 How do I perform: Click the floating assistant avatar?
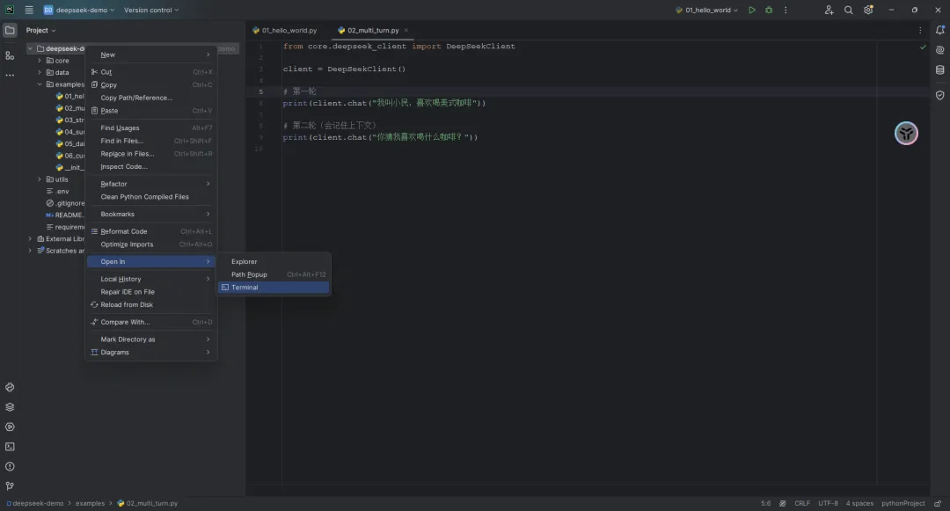[x=906, y=133]
